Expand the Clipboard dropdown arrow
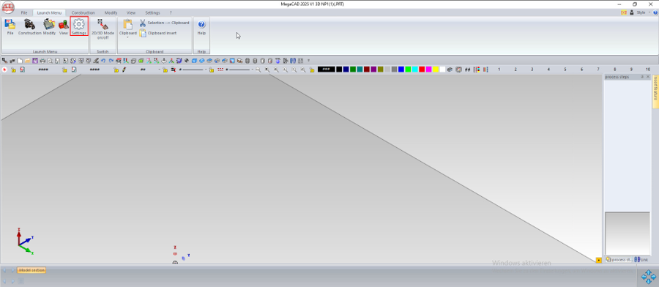This screenshot has height=287, width=659. click(127, 38)
